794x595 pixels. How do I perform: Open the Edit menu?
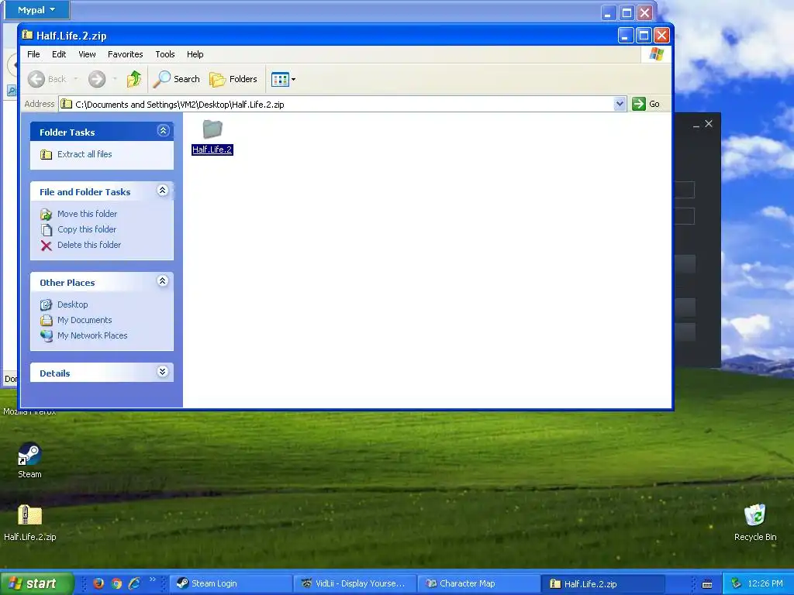click(59, 54)
